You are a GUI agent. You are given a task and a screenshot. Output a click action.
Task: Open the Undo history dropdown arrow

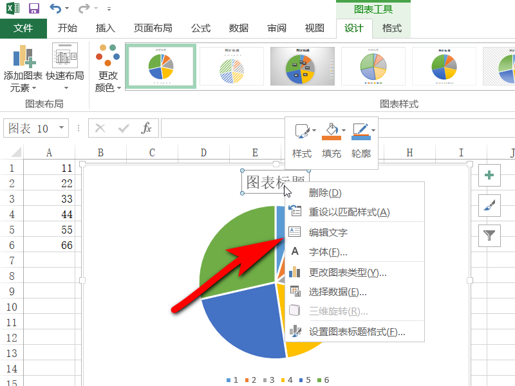coord(67,8)
